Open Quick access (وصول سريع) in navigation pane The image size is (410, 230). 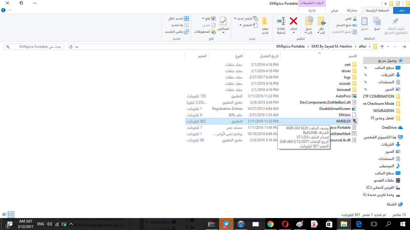tap(386, 60)
